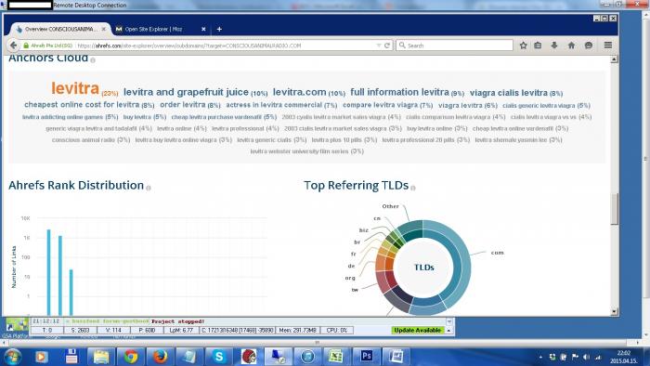Expand the URL history dropdown arrow
The height and width of the screenshot is (366, 650).
coord(379,46)
